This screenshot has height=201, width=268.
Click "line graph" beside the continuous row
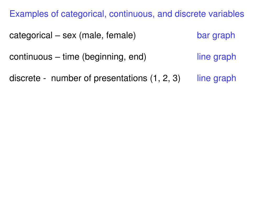(216, 57)
